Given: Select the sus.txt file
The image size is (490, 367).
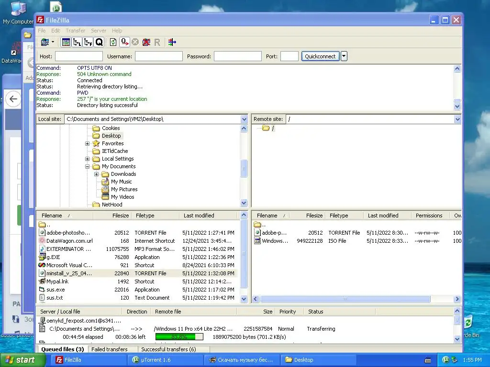Looking at the screenshot, I should pyautogui.click(x=137, y=298).
